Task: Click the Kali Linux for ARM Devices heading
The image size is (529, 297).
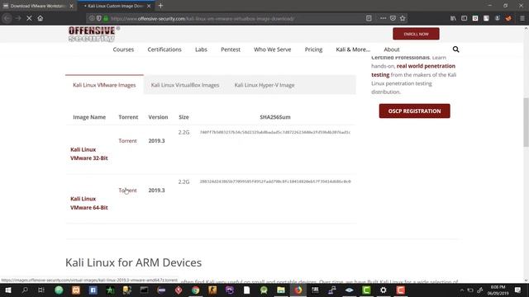Action: [133, 262]
